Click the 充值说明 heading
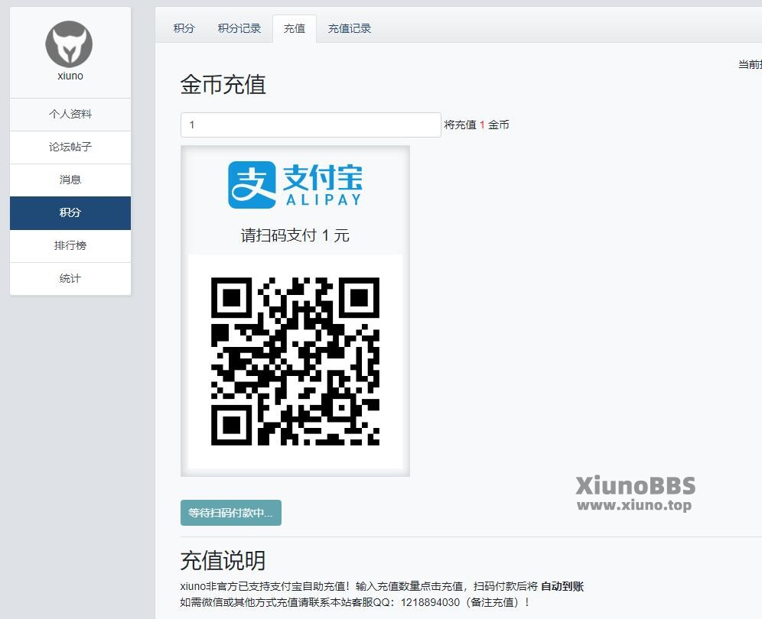This screenshot has height=619, width=762. click(223, 560)
